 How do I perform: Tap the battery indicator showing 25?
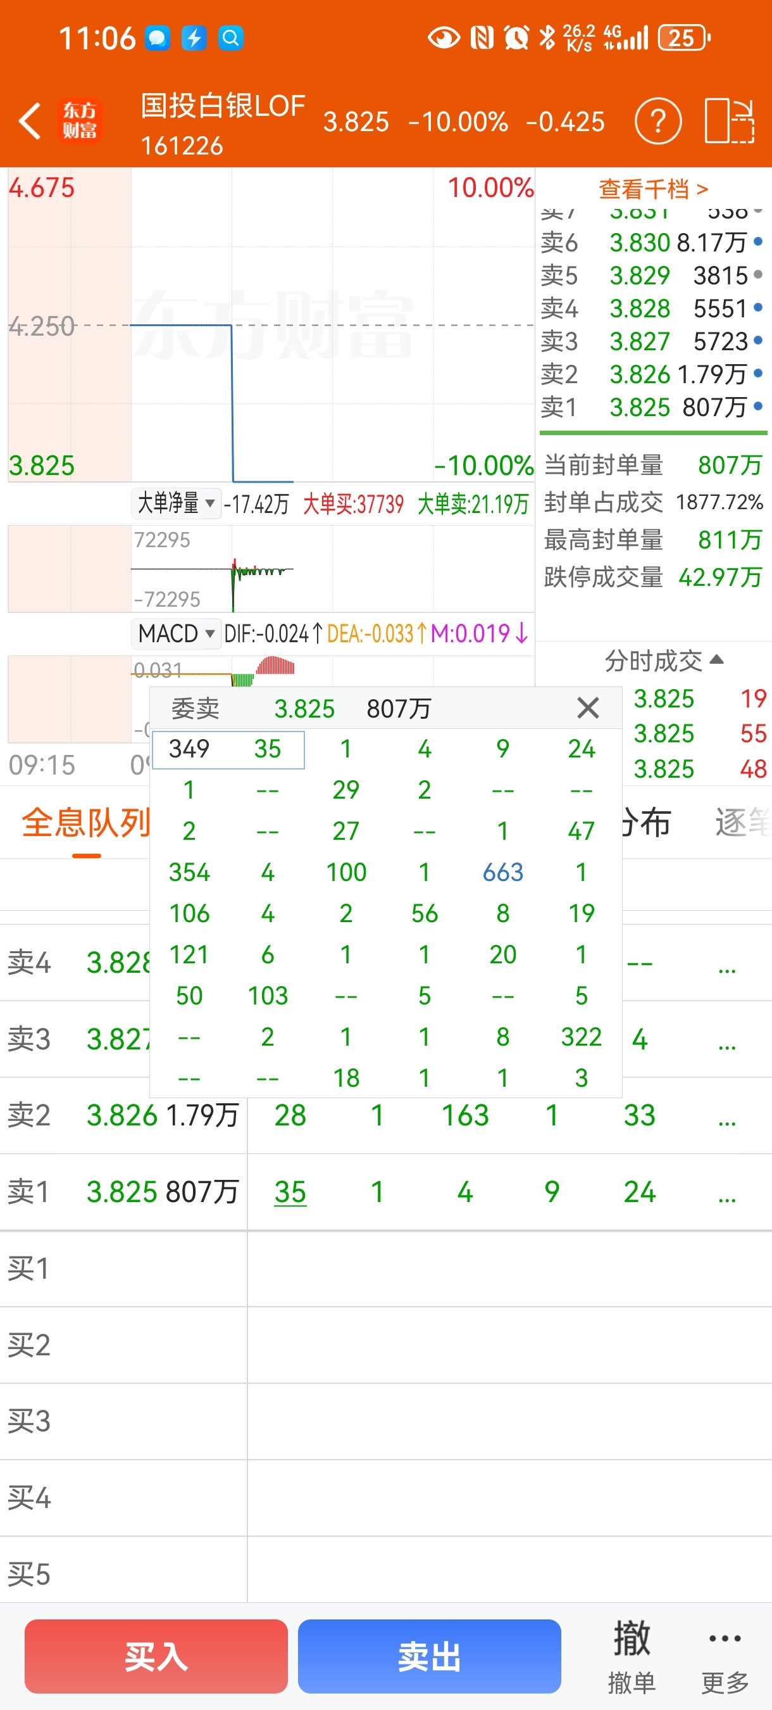coord(684,38)
